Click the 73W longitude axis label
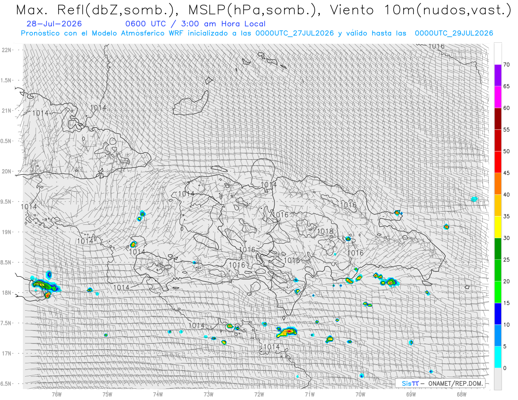 [x=208, y=394]
